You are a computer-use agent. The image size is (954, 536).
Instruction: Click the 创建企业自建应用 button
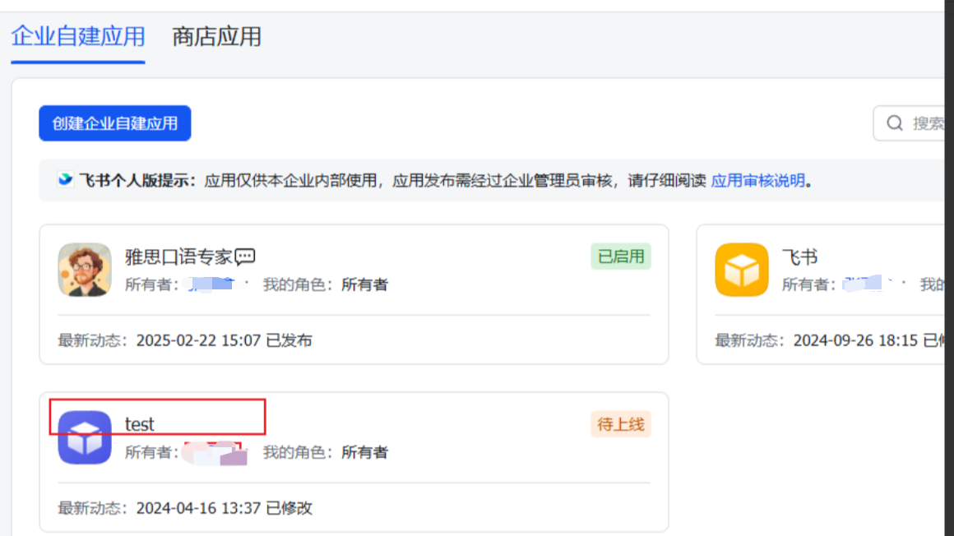[x=115, y=123]
